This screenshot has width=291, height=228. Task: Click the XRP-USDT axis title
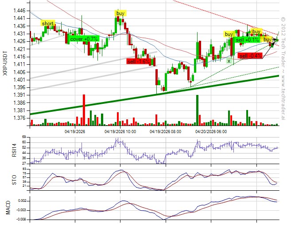[x=6, y=63]
